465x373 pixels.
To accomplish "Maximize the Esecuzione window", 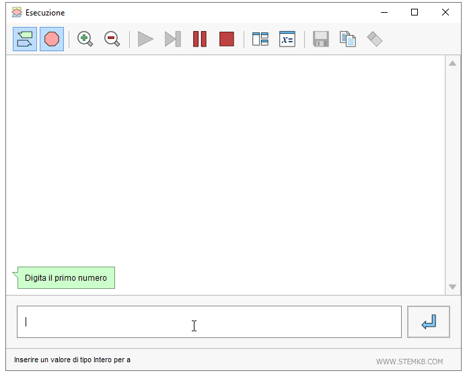I will (x=415, y=12).
